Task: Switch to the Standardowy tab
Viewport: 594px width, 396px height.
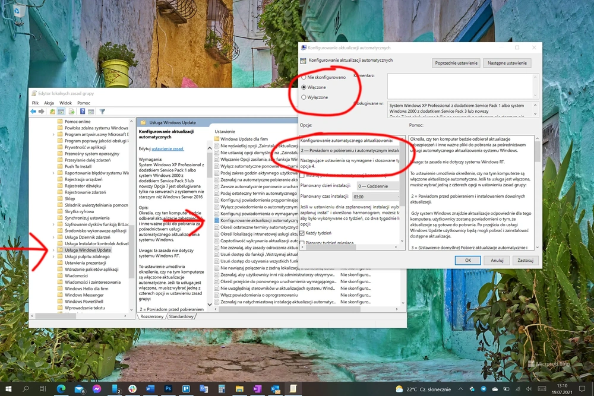Action: pyautogui.click(x=181, y=316)
